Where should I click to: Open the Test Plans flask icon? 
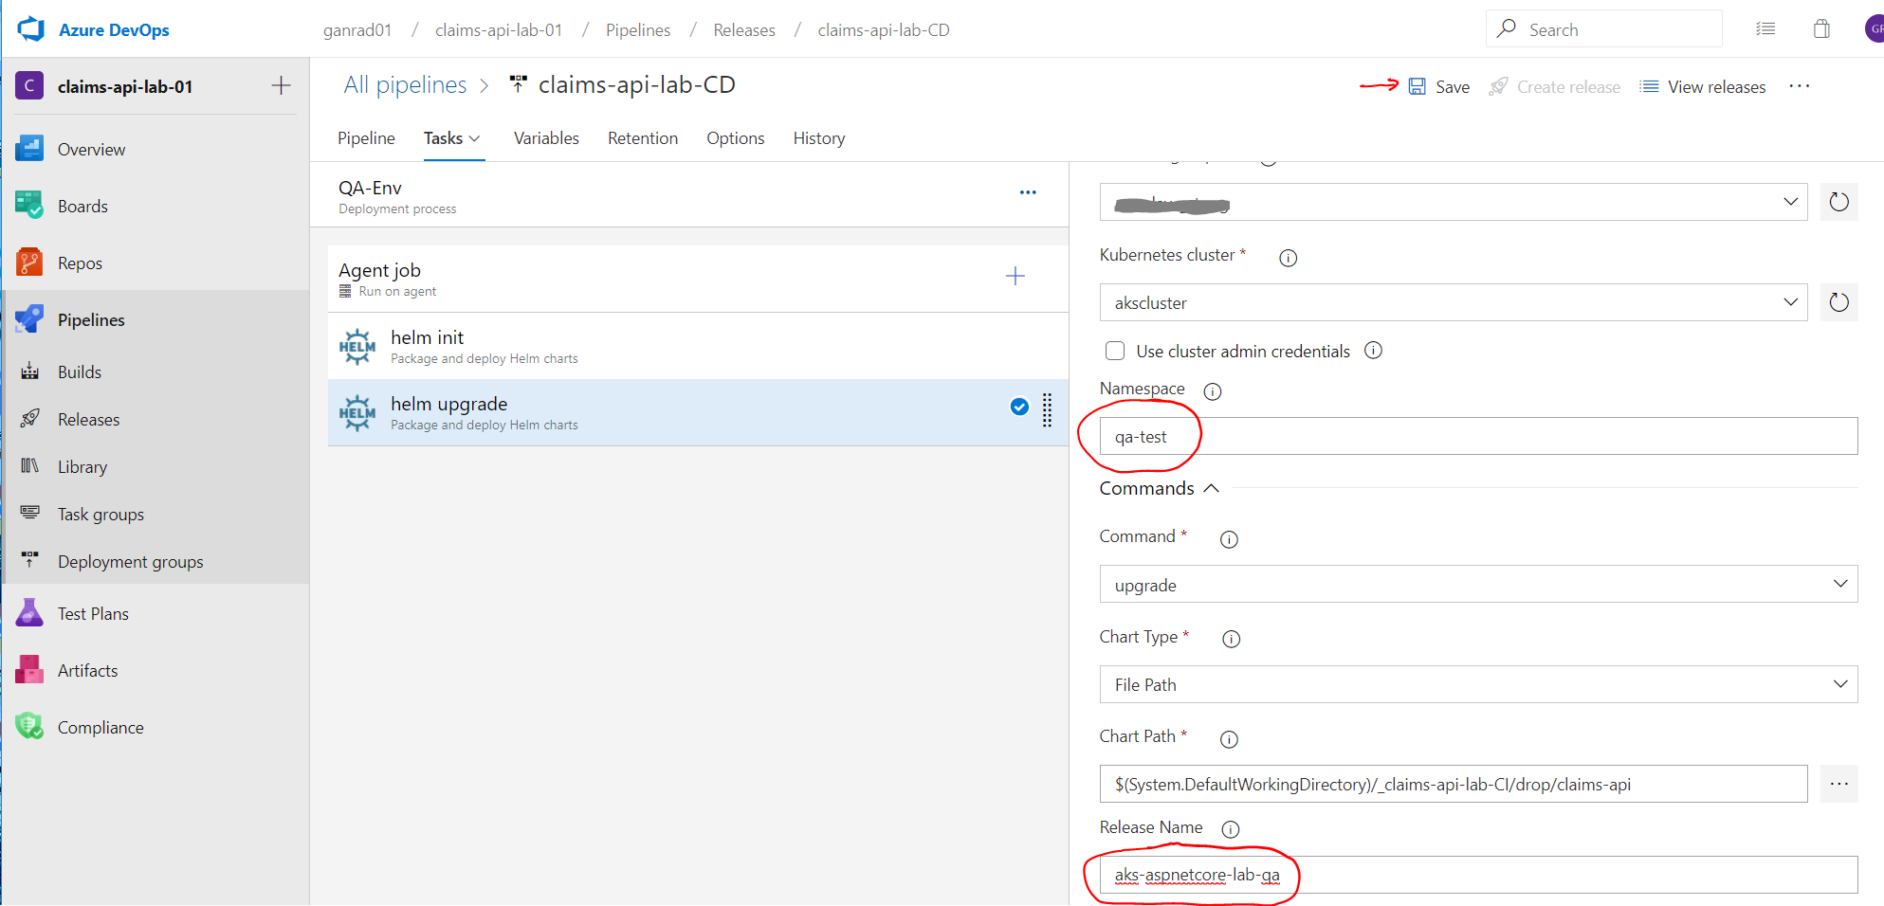coord(29,613)
